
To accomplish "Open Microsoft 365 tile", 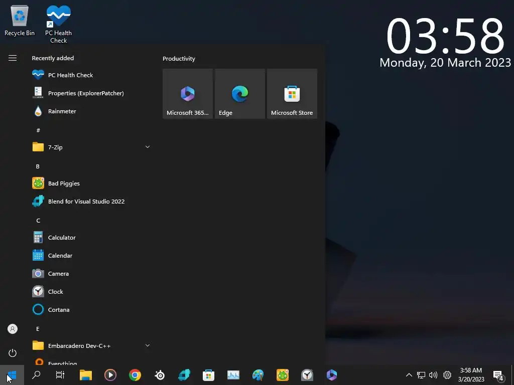I will pos(188,94).
